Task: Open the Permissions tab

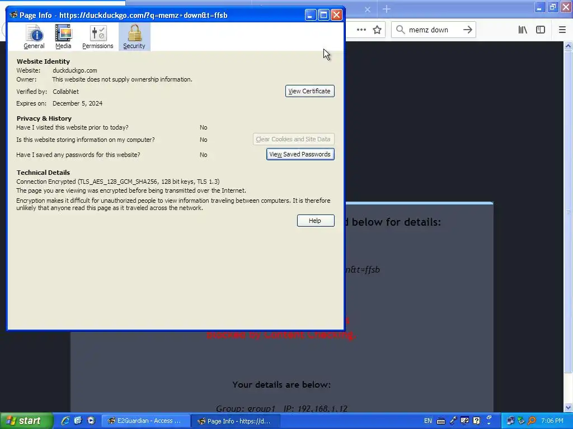Action: point(97,36)
